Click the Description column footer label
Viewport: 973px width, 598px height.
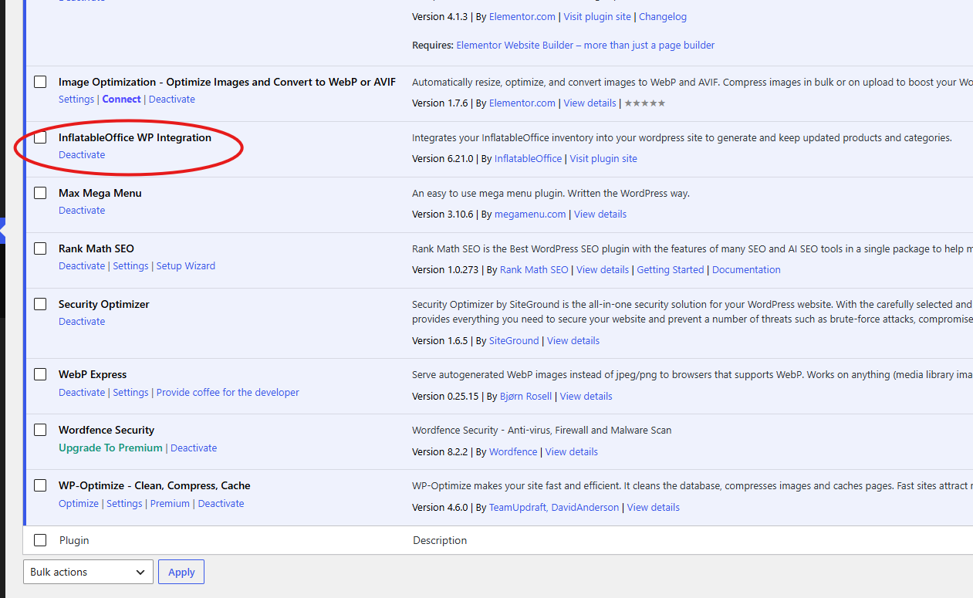coord(440,540)
